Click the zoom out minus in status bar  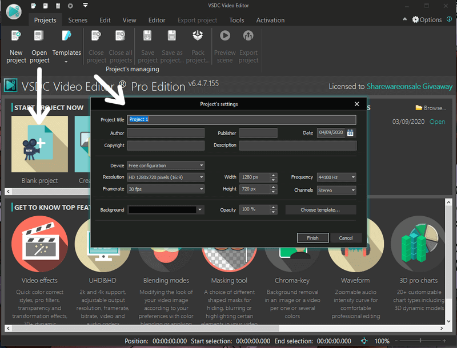pos(396,341)
